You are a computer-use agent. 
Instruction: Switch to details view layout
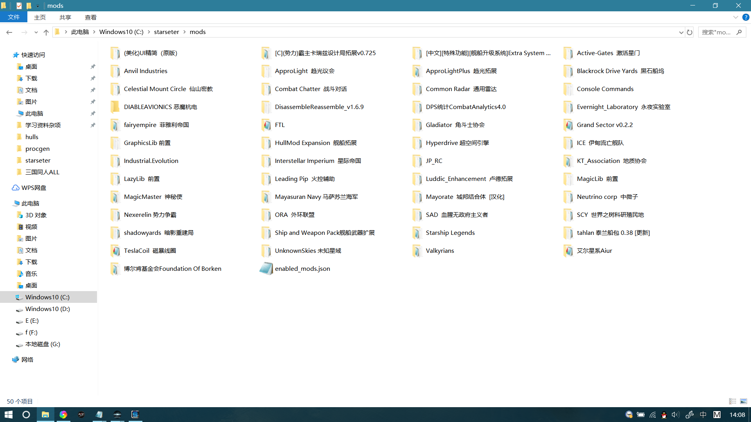pos(733,401)
